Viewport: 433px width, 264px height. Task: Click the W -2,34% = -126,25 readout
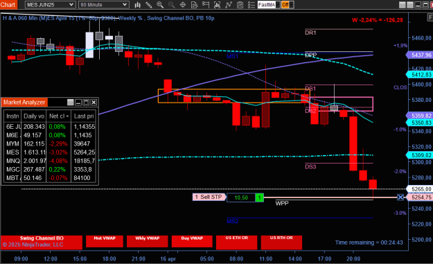pos(377,20)
